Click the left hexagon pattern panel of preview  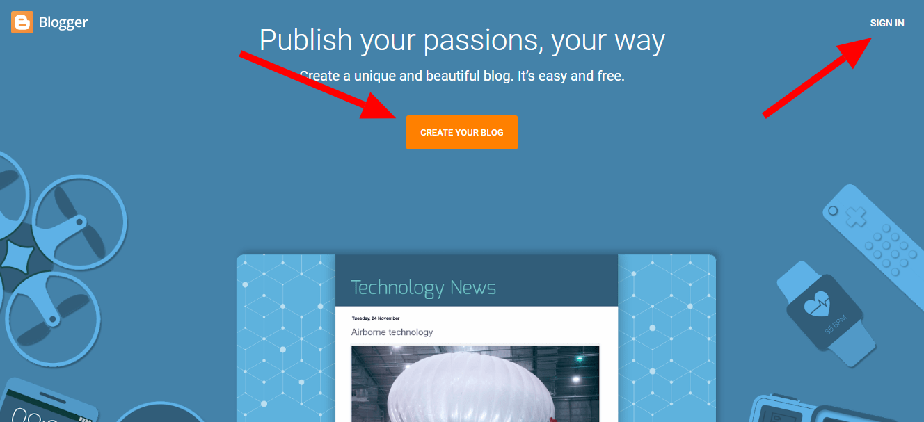pyautogui.click(x=286, y=339)
